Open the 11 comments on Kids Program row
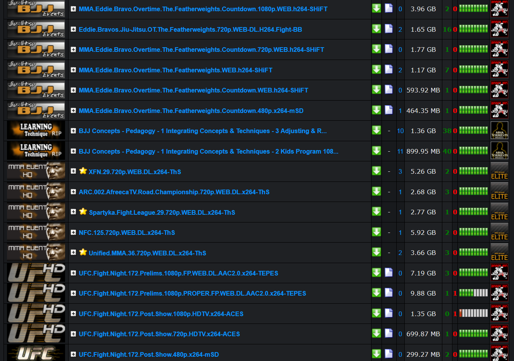Viewport: 514px width, 361px height. (x=400, y=151)
